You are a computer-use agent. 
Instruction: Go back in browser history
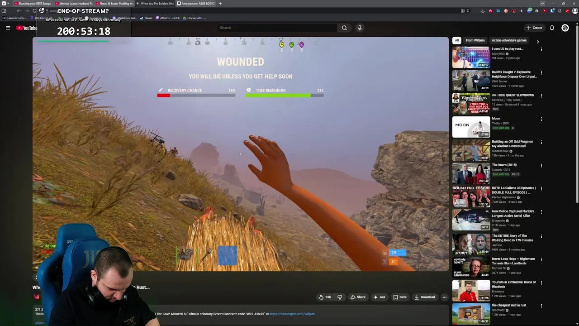19,11
